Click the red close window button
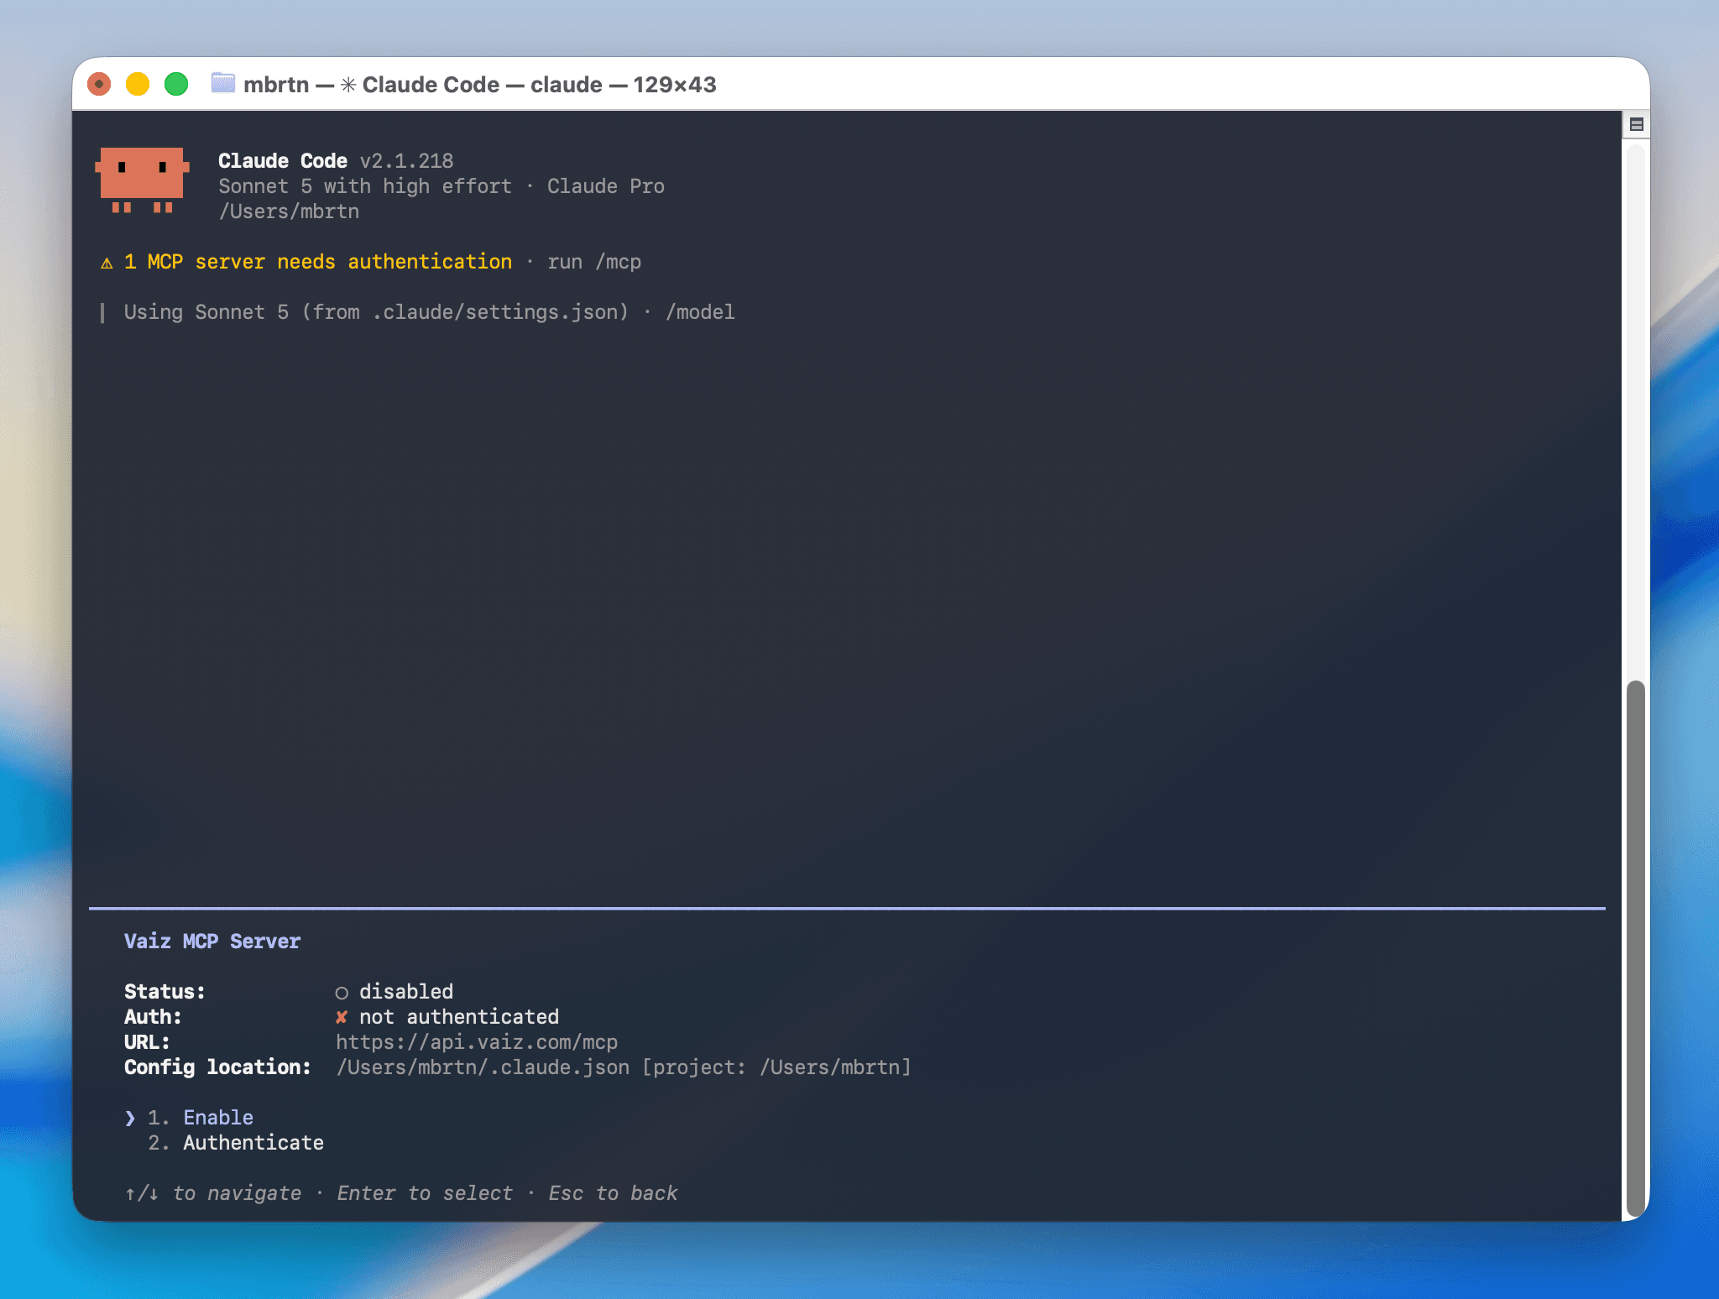This screenshot has height=1299, width=1719. (x=99, y=84)
